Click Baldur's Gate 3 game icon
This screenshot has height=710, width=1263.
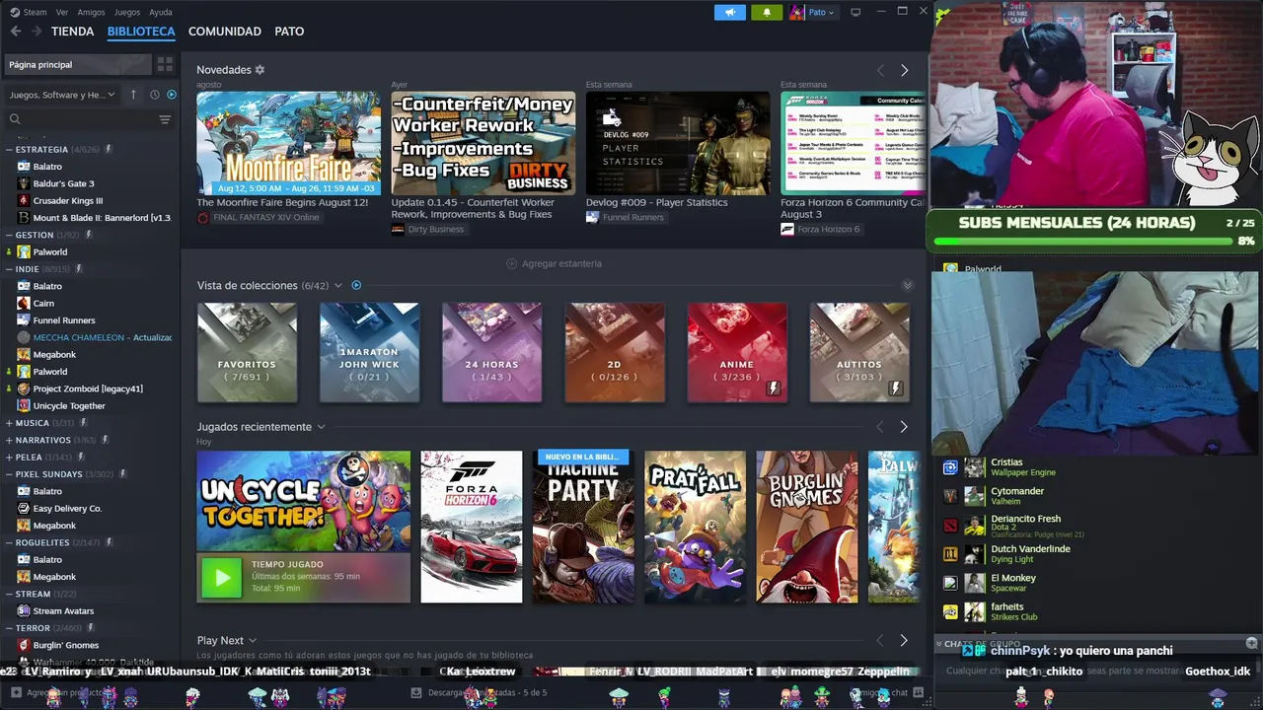point(24,183)
